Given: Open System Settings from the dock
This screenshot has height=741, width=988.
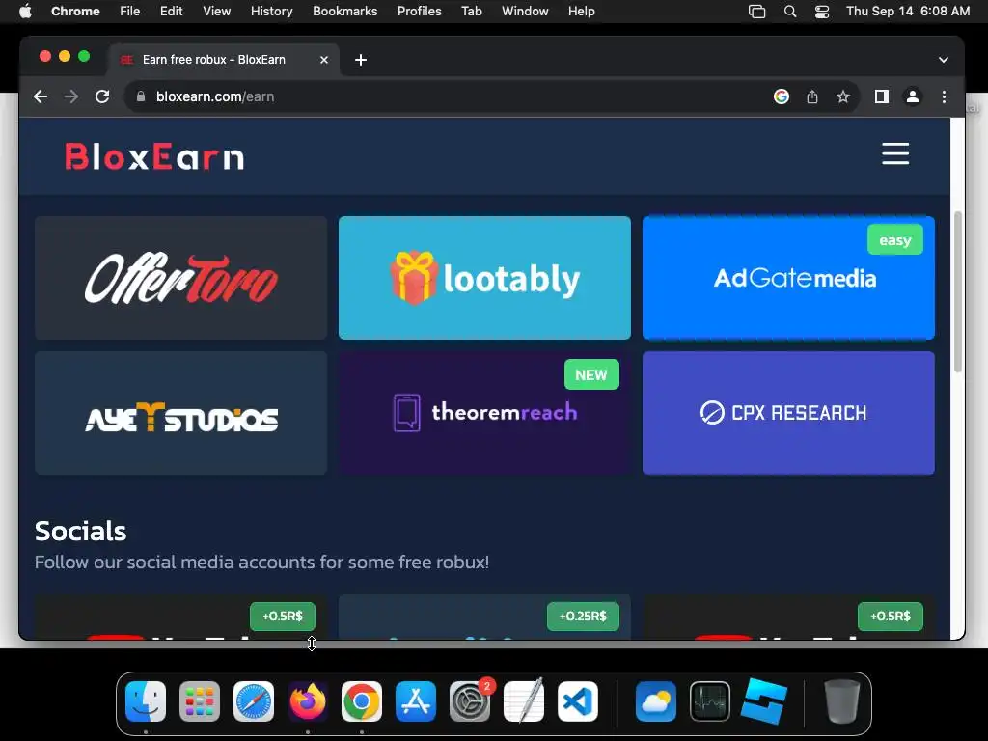Looking at the screenshot, I should point(470,701).
